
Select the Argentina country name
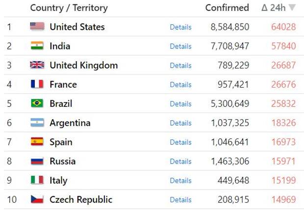[x=70, y=123]
